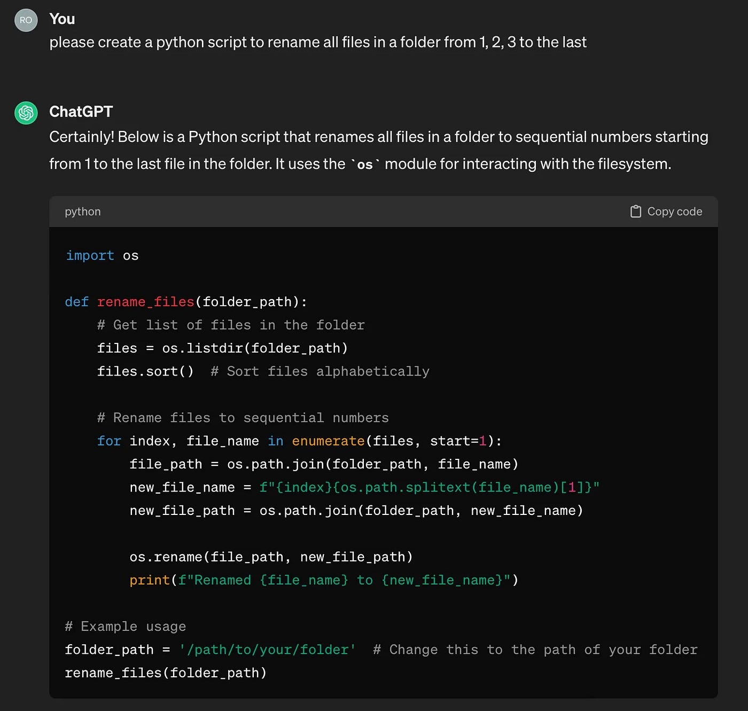Click the inline os code snippet

pos(365,165)
